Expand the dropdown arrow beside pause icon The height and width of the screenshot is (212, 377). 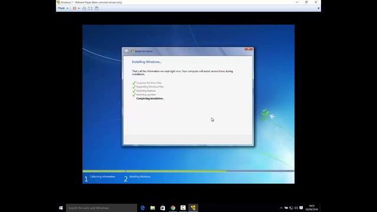78,8
